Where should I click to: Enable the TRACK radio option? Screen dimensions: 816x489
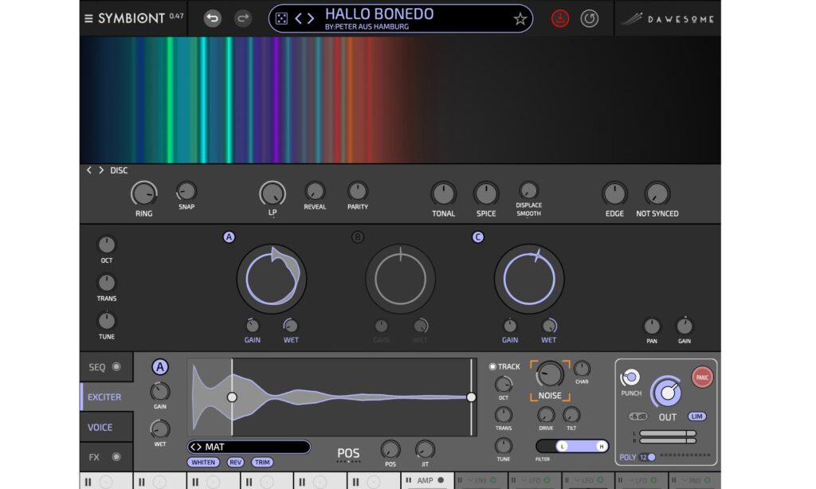492,366
